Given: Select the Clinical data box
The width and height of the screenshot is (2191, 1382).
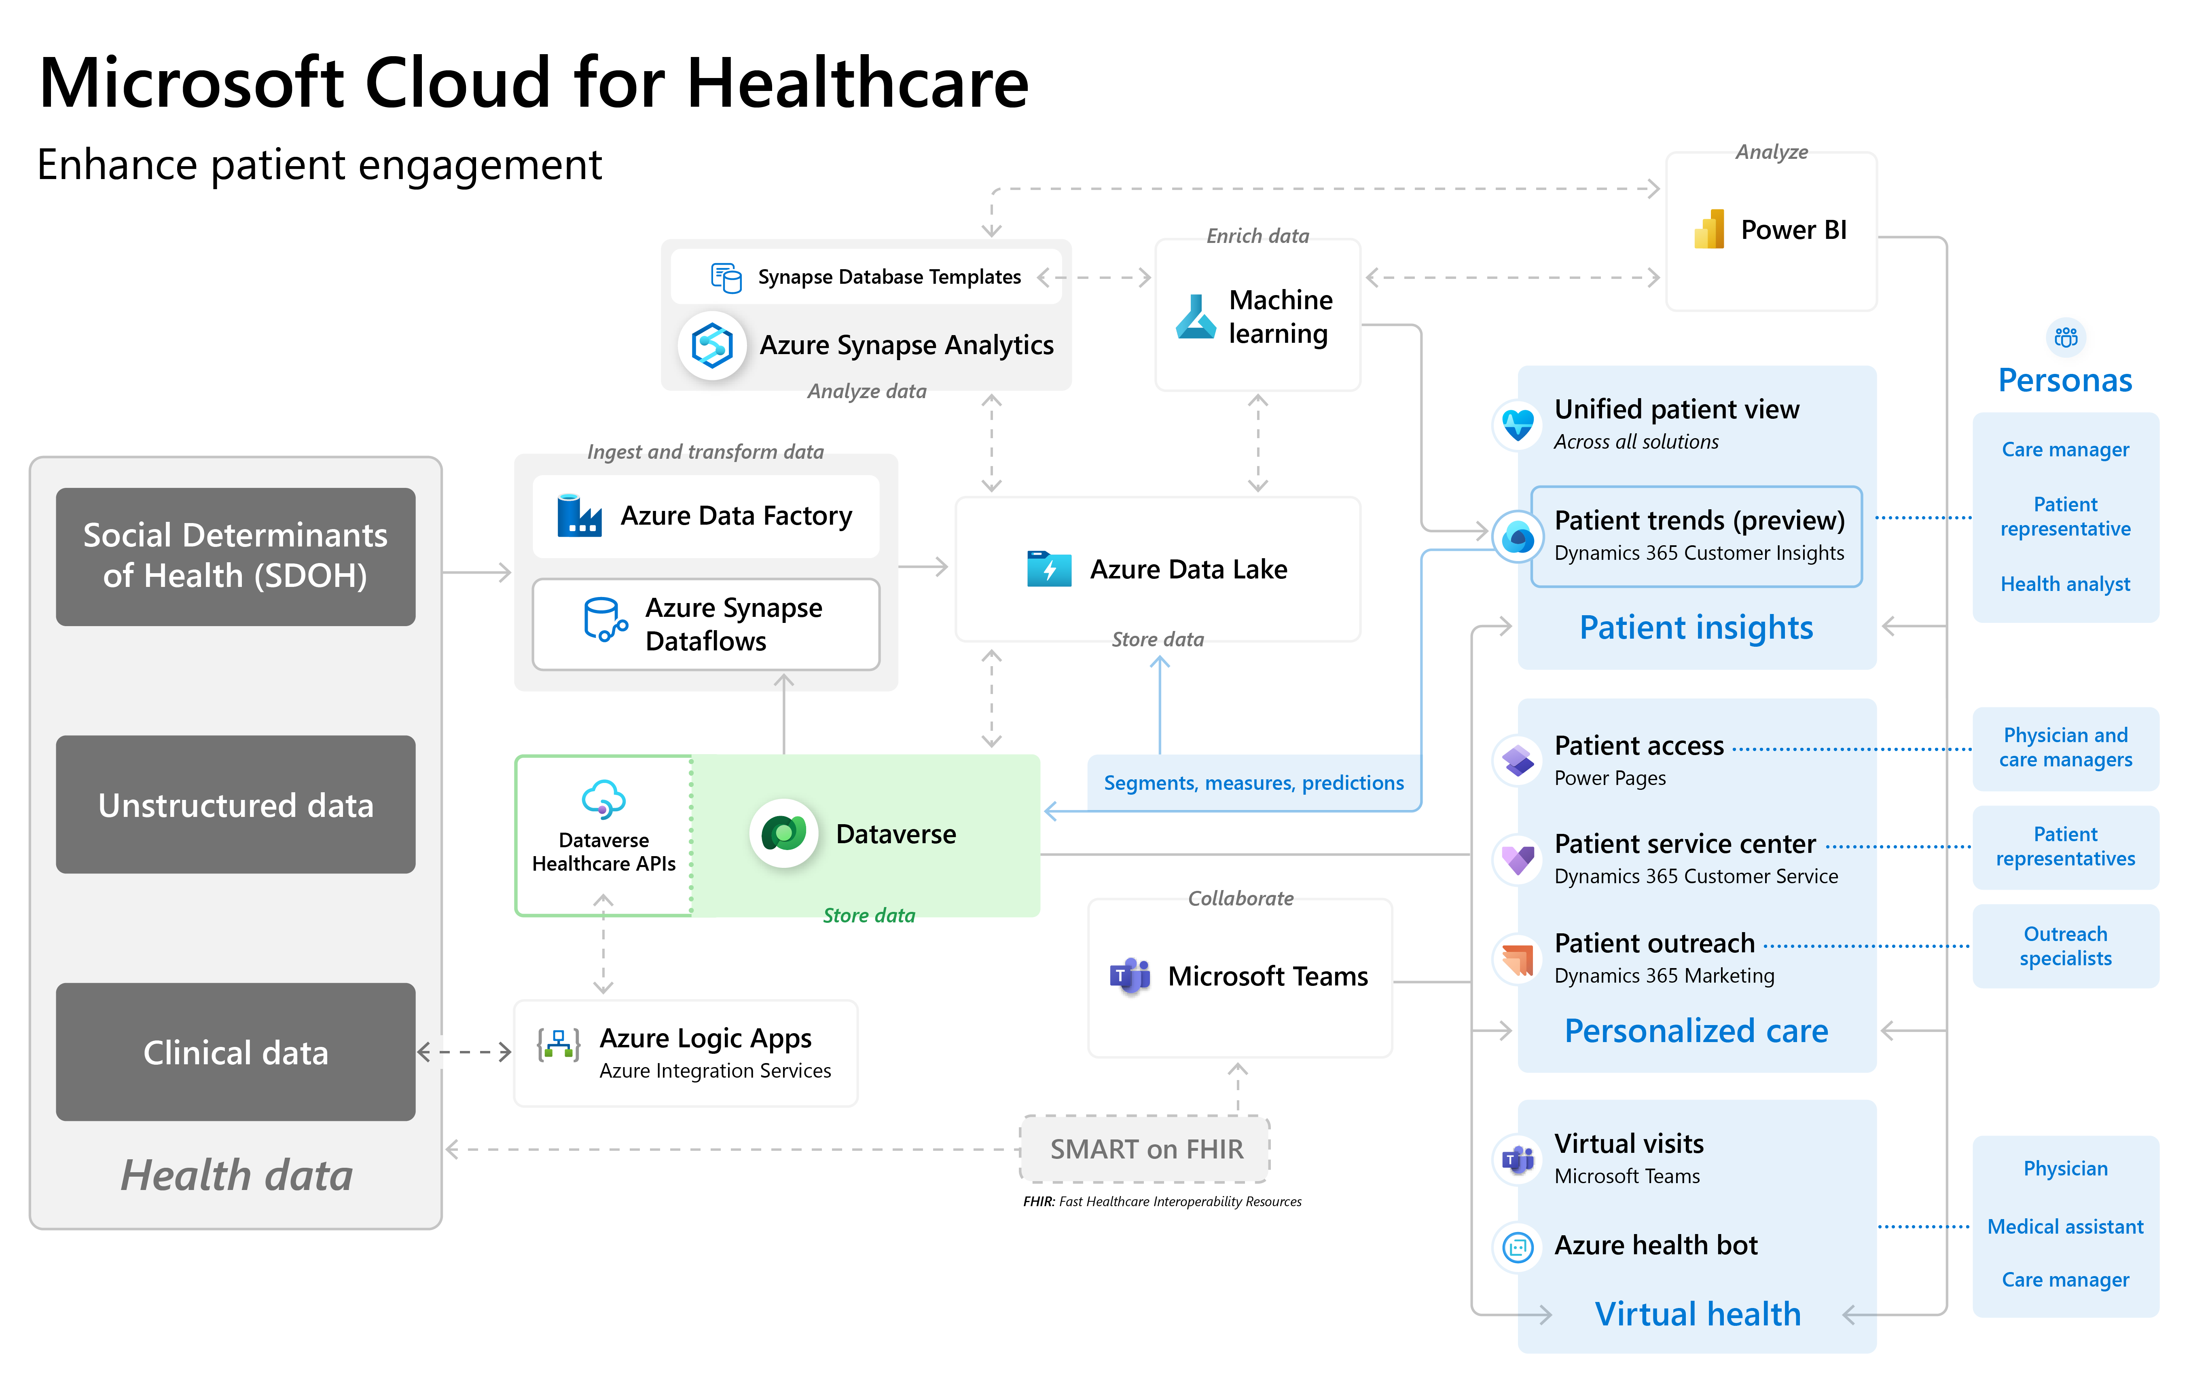Looking at the screenshot, I should 236,1052.
